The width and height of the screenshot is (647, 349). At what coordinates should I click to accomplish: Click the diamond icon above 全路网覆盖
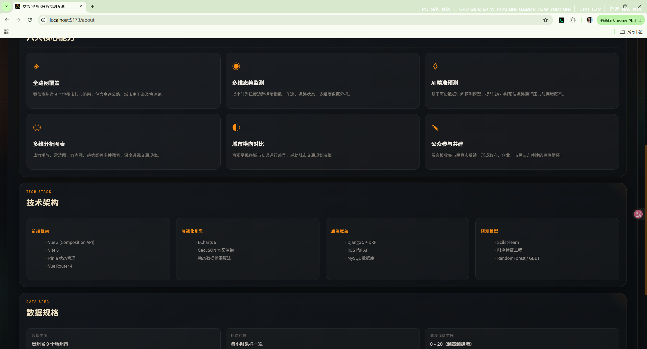coord(36,67)
